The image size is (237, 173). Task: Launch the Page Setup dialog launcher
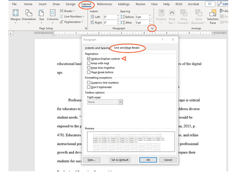[86, 28]
